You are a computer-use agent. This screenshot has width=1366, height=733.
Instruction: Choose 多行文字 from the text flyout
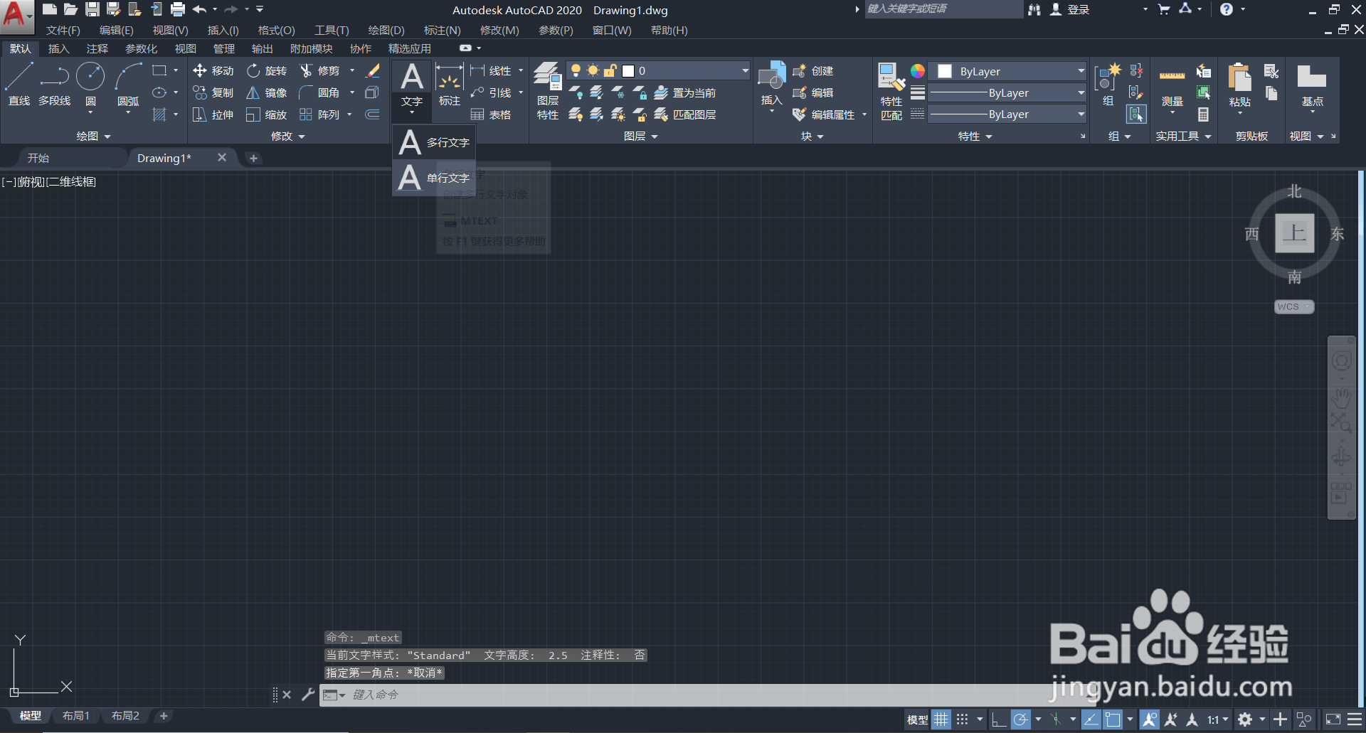click(434, 142)
